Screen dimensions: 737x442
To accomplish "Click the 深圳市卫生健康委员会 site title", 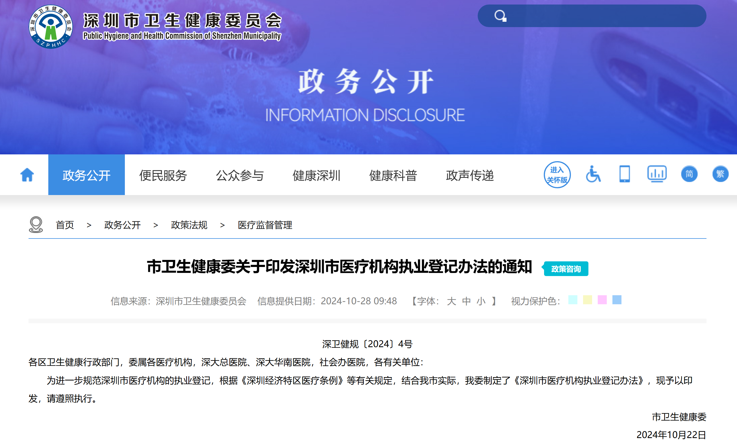I will [x=182, y=21].
